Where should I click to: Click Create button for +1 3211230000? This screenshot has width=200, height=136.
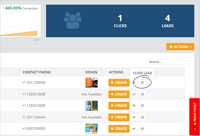click(x=119, y=83)
